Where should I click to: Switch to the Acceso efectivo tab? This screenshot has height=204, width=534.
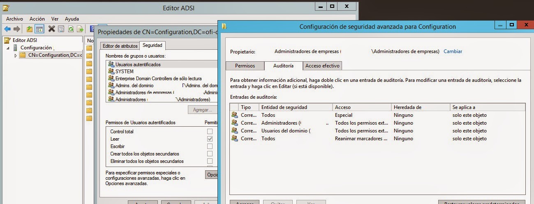[x=322, y=66]
